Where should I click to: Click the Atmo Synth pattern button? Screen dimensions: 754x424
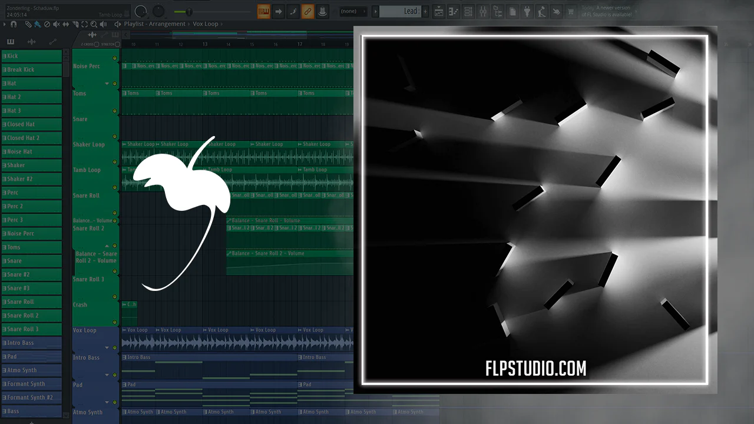click(31, 370)
